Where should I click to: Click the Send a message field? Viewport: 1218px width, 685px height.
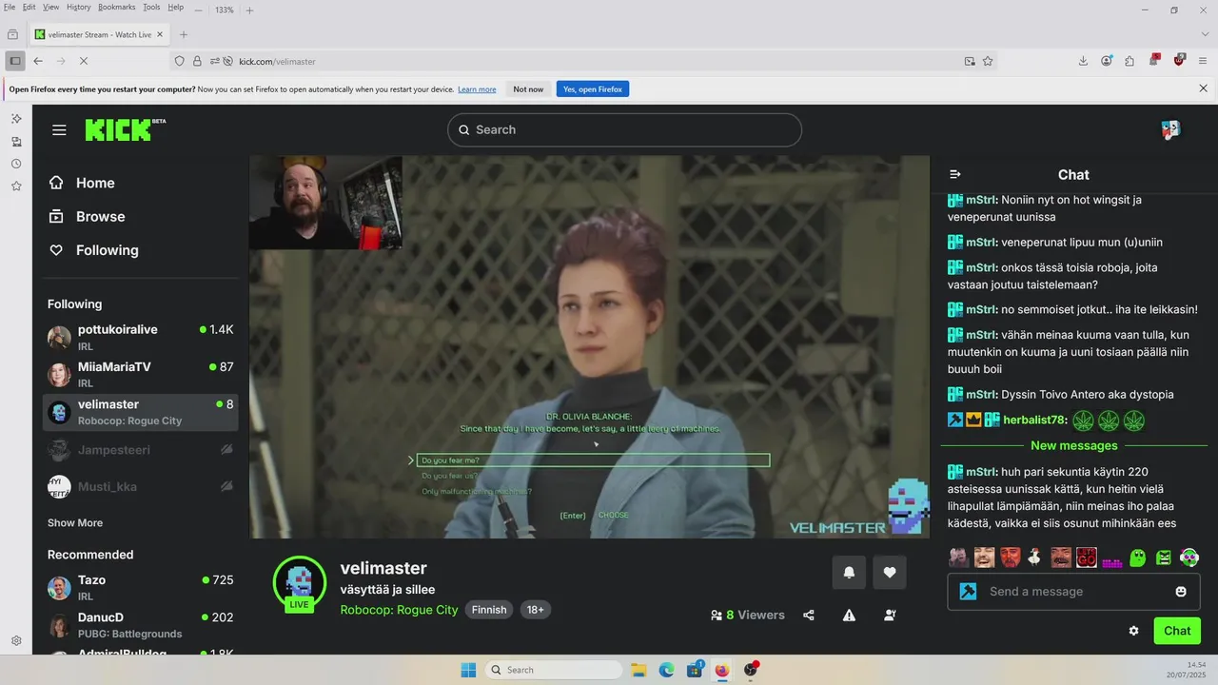point(1073,592)
